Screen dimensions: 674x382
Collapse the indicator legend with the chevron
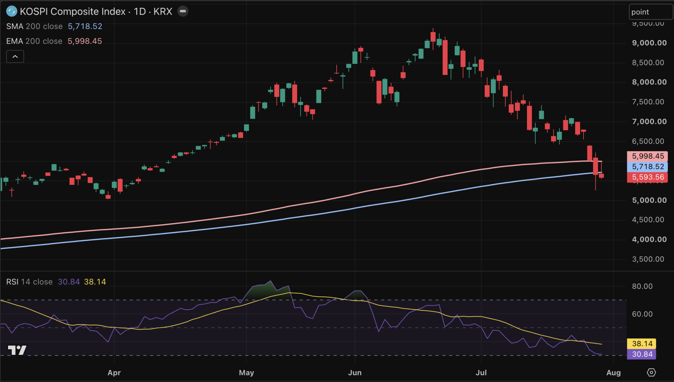coord(15,57)
